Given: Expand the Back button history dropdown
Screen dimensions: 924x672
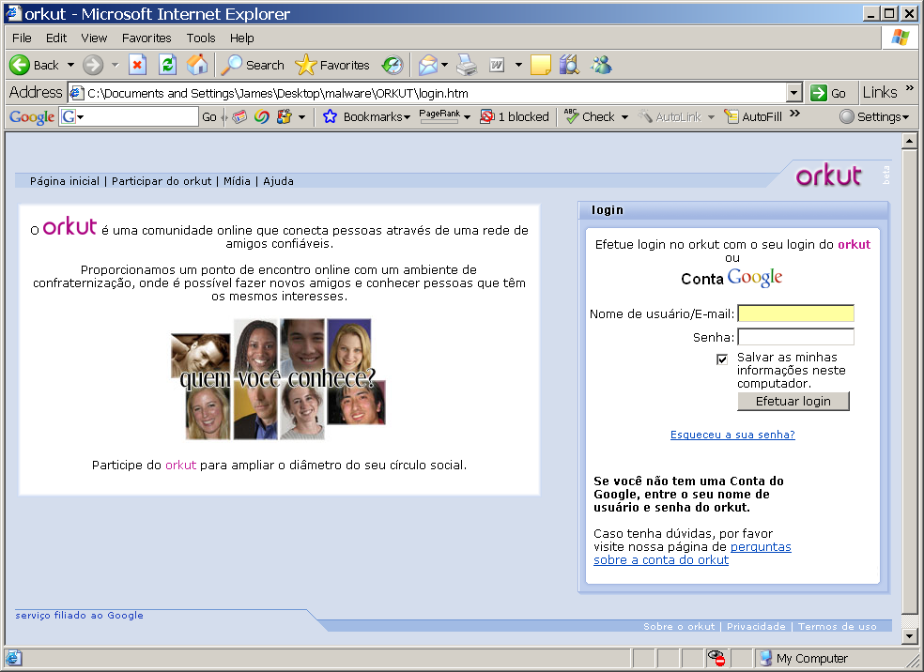Looking at the screenshot, I should coord(70,65).
